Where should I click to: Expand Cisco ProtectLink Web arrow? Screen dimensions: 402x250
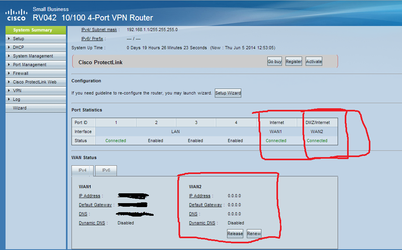point(9,82)
